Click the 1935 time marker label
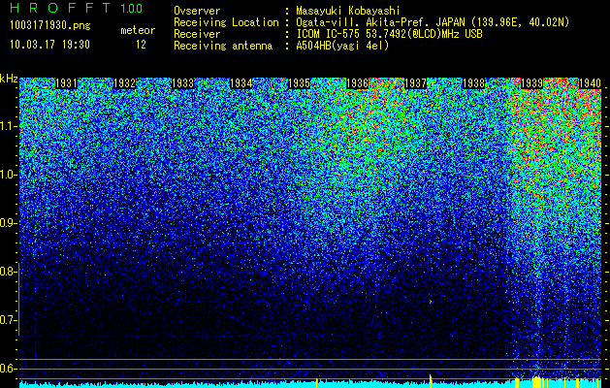The width and height of the screenshot is (610, 388). point(299,83)
